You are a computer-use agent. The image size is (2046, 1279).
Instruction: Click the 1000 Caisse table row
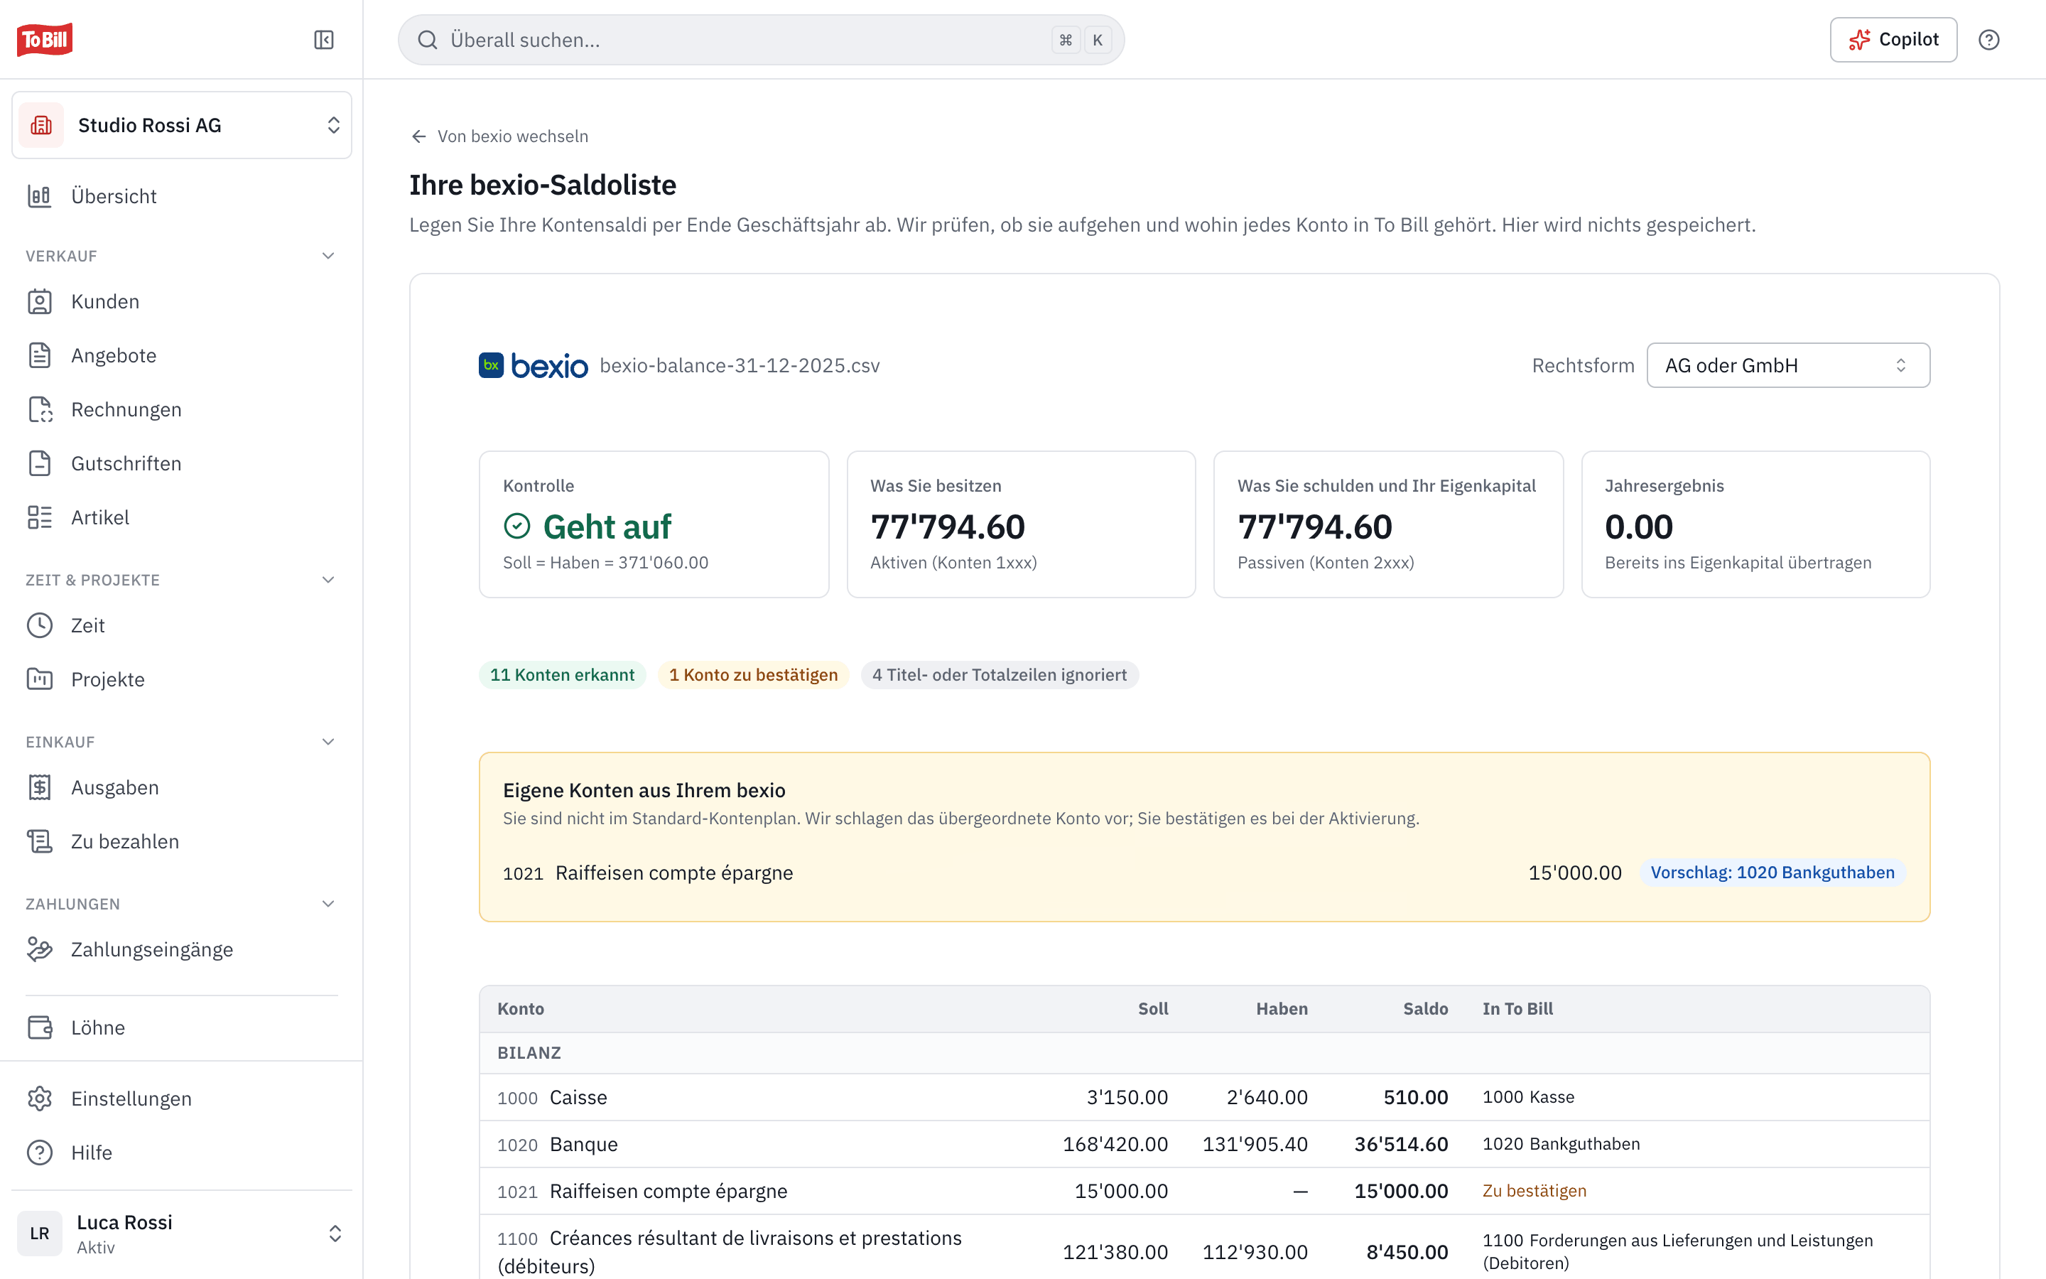1204,1098
